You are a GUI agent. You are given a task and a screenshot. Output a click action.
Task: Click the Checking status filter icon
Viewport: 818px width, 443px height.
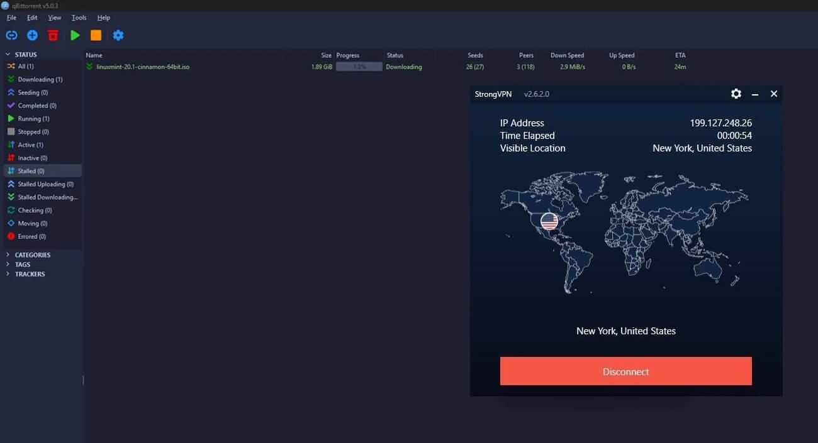coord(12,210)
